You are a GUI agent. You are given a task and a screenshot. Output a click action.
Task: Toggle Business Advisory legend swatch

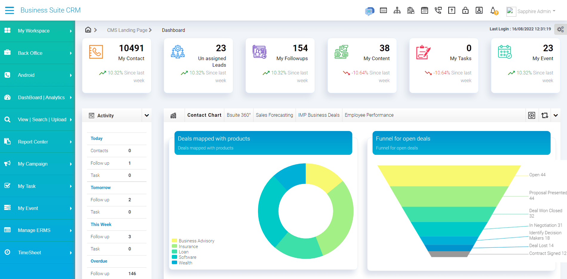(174, 241)
